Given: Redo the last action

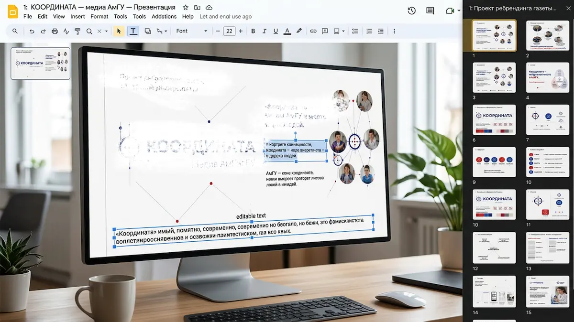Looking at the screenshot, I should tap(43, 31).
